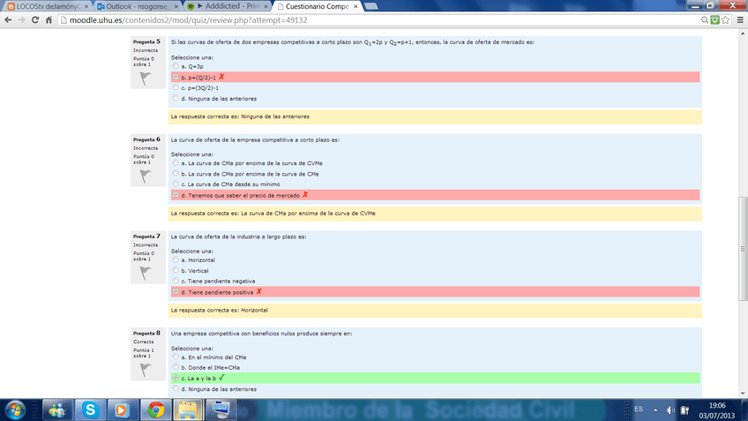Select Donde el IMe=CMa option

(176, 367)
